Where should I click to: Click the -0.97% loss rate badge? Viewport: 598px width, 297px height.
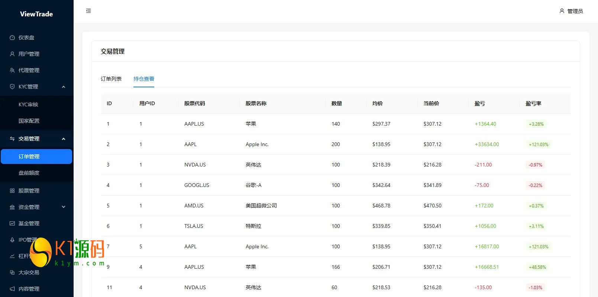pyautogui.click(x=536, y=165)
